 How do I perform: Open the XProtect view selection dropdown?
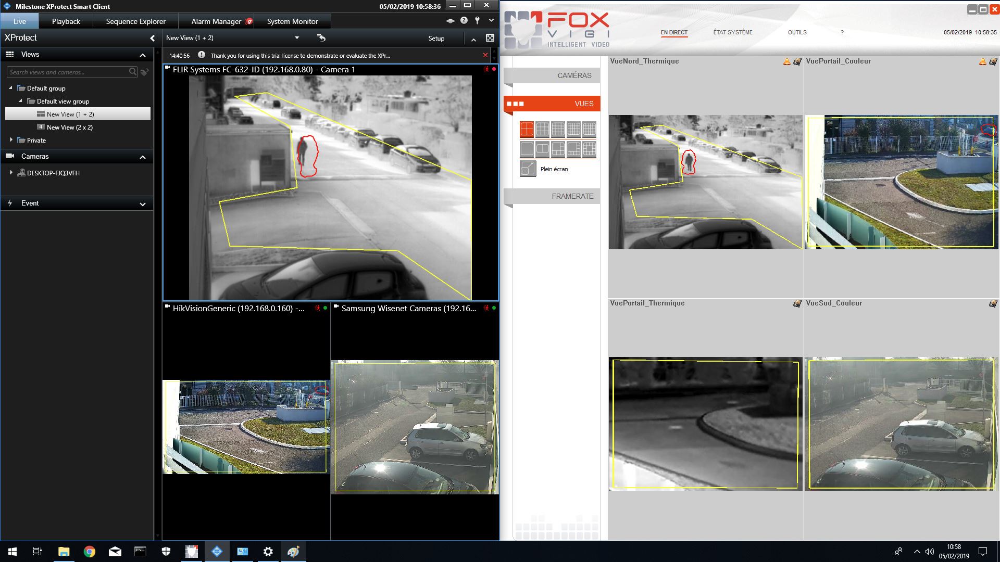[297, 38]
